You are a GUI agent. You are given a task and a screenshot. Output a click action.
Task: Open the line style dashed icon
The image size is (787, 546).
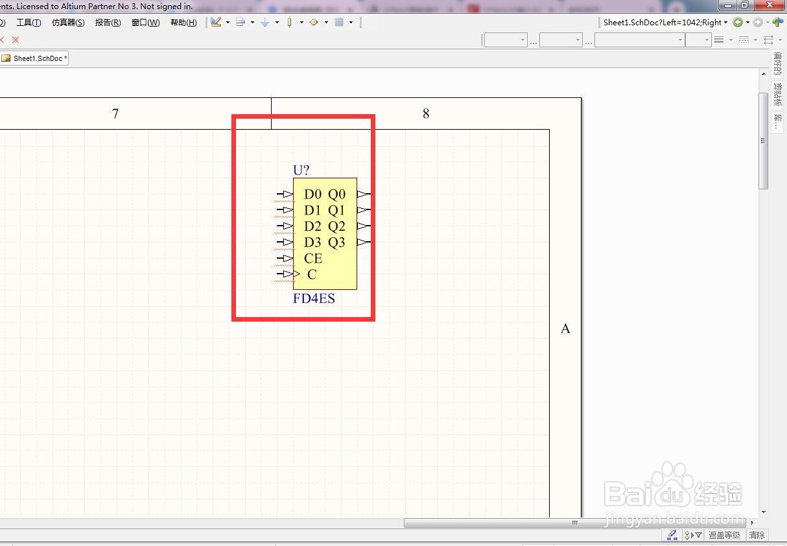(744, 40)
